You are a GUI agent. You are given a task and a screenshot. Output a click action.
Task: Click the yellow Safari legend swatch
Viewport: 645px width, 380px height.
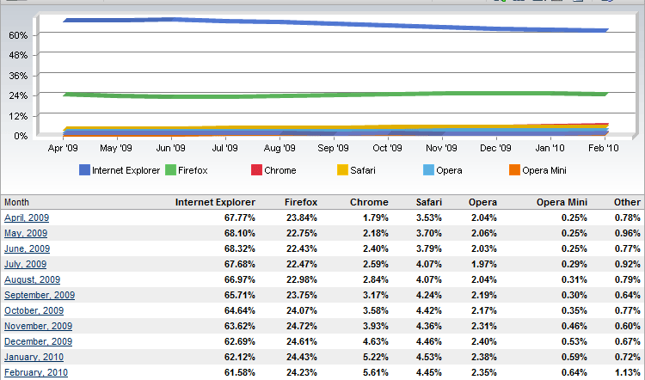[342, 170]
